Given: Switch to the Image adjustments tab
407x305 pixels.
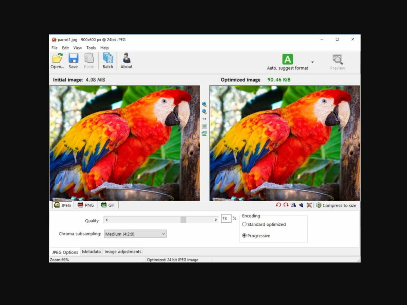Looking at the screenshot, I should click(x=123, y=252).
